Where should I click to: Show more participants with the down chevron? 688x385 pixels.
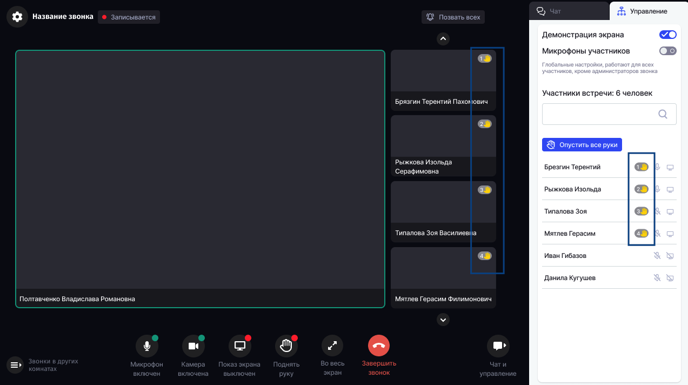[443, 320]
